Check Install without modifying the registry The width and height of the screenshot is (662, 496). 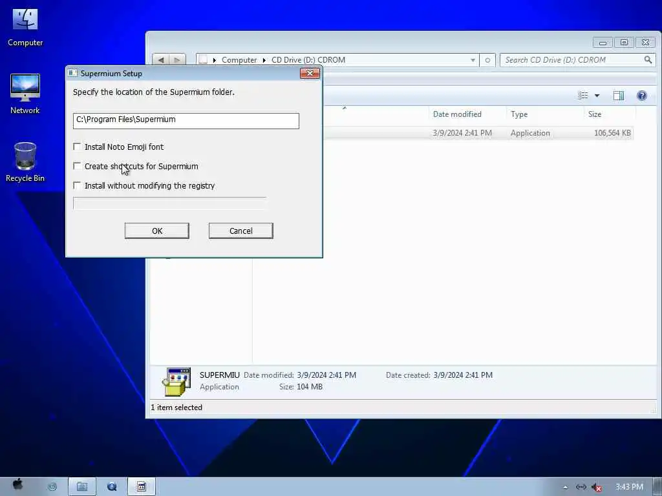(77, 185)
